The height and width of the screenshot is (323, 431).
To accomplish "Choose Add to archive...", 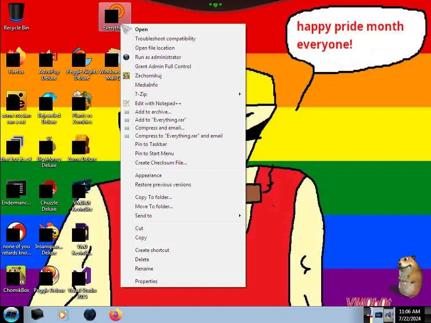I will coord(183,112).
